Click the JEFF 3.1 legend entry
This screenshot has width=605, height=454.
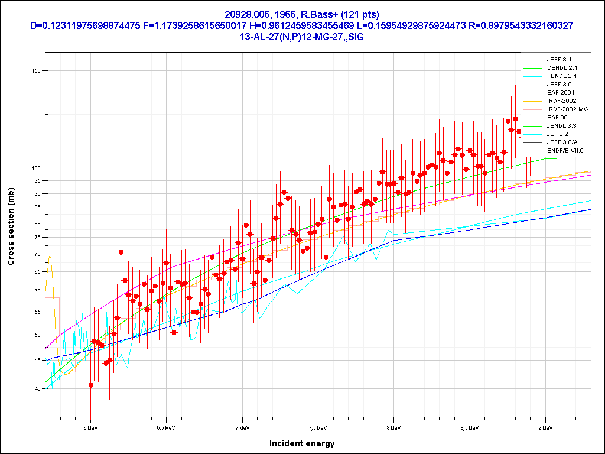[559, 60]
